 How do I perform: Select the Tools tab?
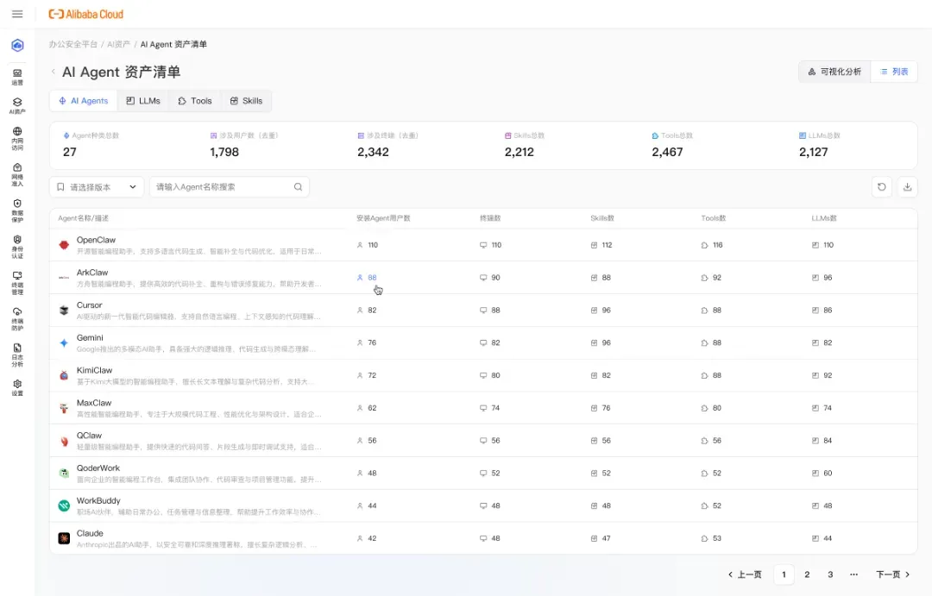195,101
